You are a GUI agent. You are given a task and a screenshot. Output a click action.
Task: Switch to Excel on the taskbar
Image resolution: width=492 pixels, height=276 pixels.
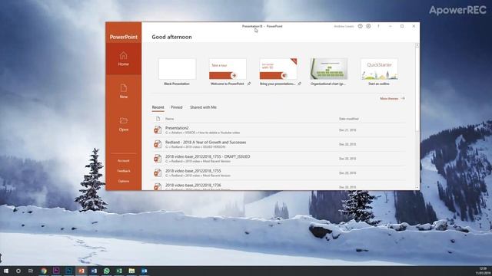[x=119, y=271]
